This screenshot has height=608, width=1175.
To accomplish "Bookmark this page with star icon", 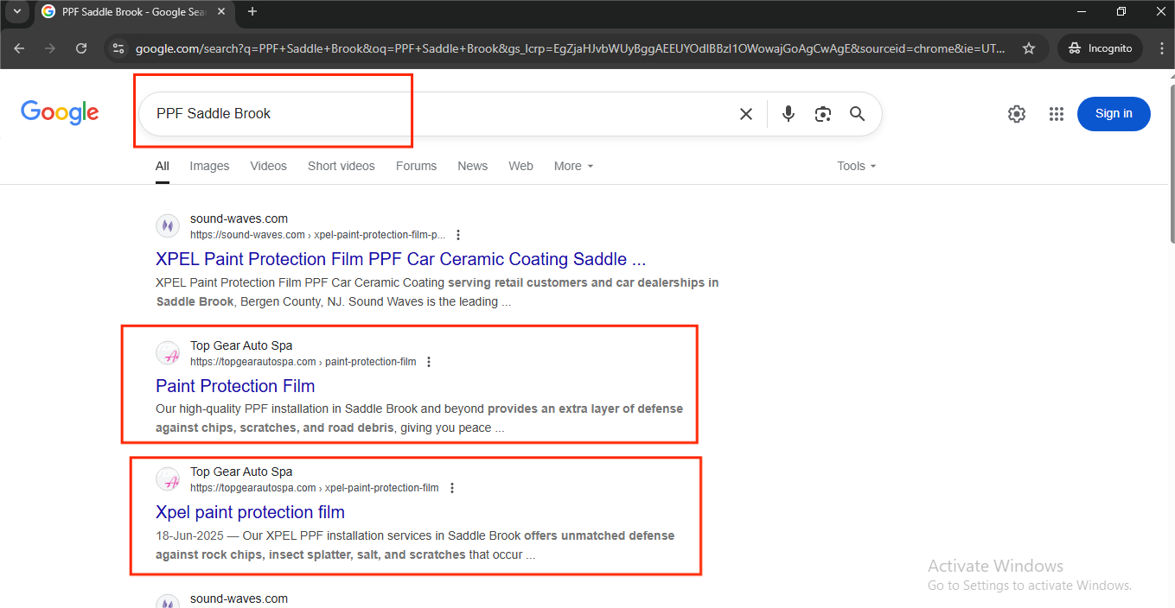I will [1029, 48].
